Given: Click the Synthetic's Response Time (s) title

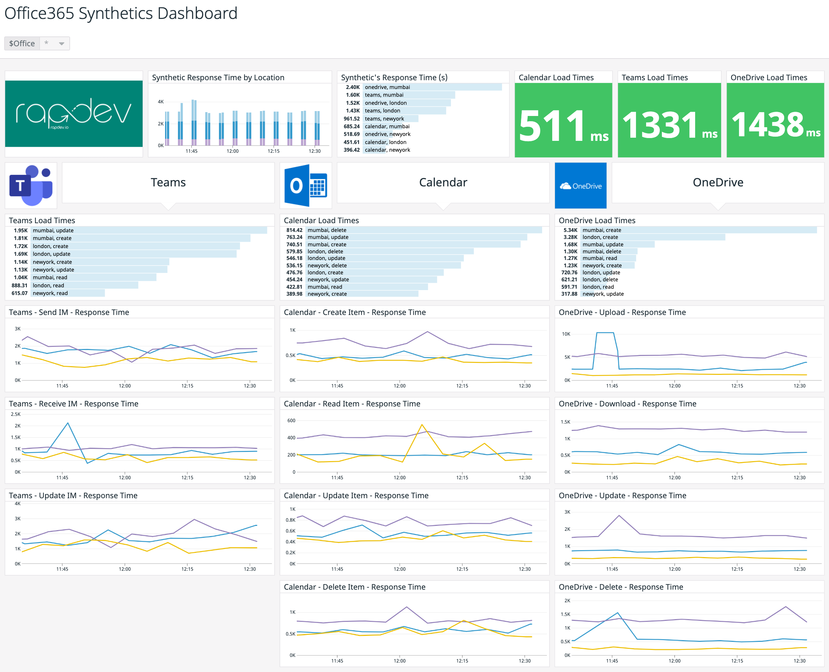Looking at the screenshot, I should [x=395, y=77].
